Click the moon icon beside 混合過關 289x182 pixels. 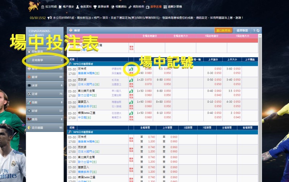(x=29, y=128)
